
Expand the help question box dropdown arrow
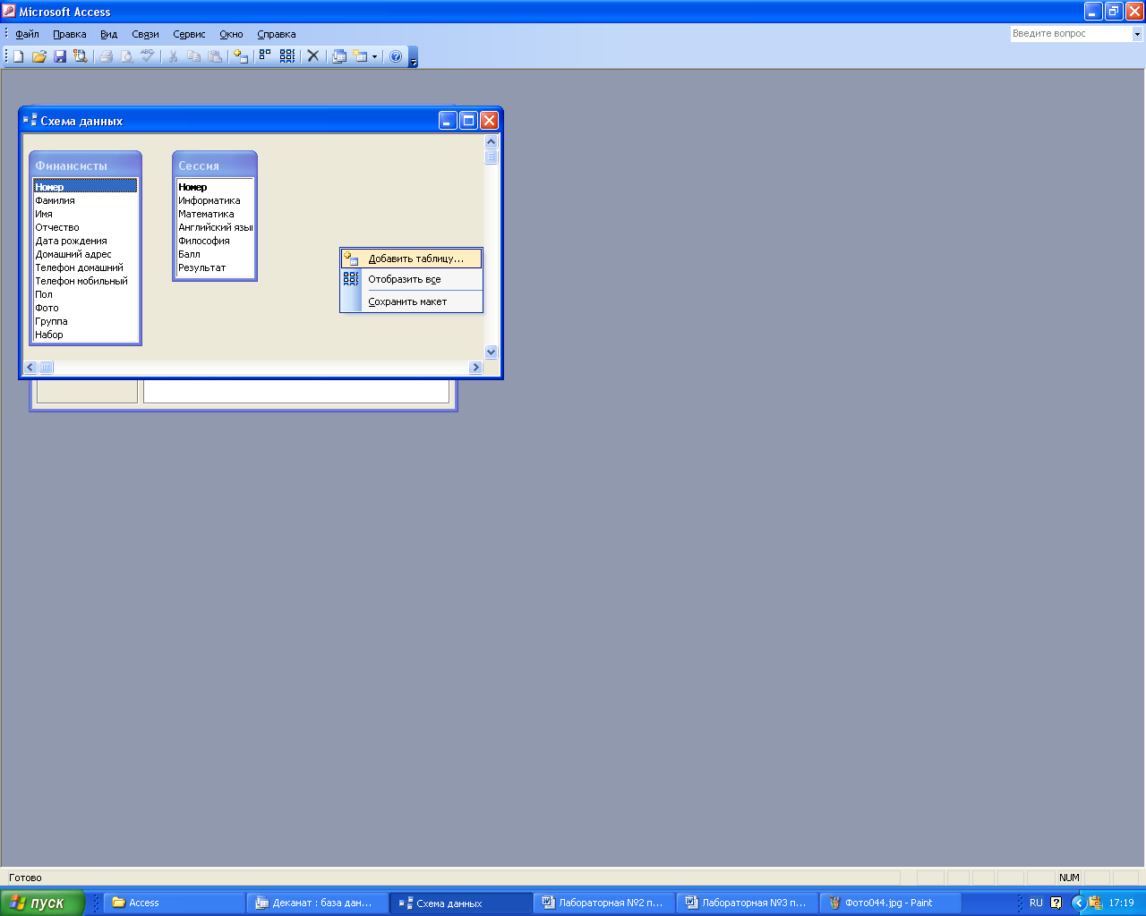coord(1137,34)
